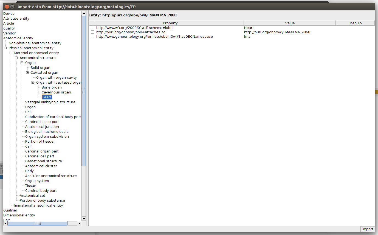The width and height of the screenshot is (378, 235).
Task: Sort by the Property column header
Action: (170, 23)
